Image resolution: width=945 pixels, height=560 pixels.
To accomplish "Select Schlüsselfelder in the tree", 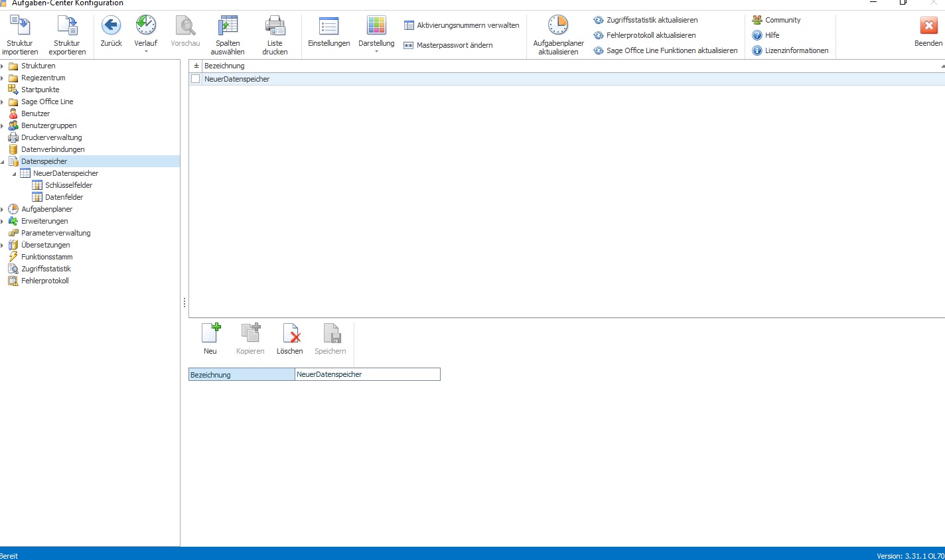I will coord(68,185).
